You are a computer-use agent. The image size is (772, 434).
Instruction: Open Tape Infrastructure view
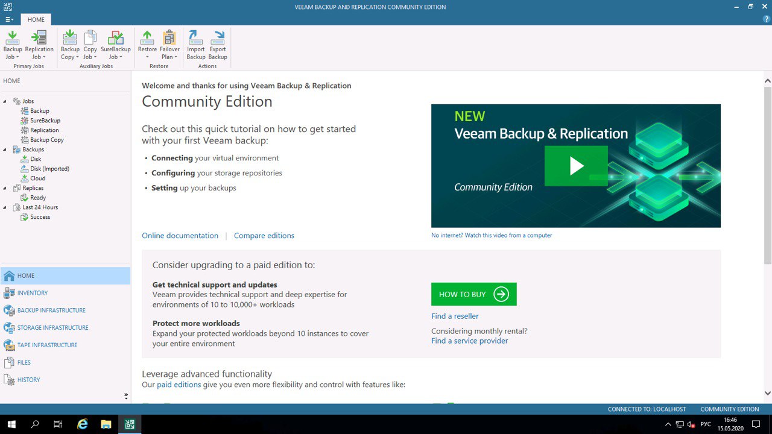(65, 345)
